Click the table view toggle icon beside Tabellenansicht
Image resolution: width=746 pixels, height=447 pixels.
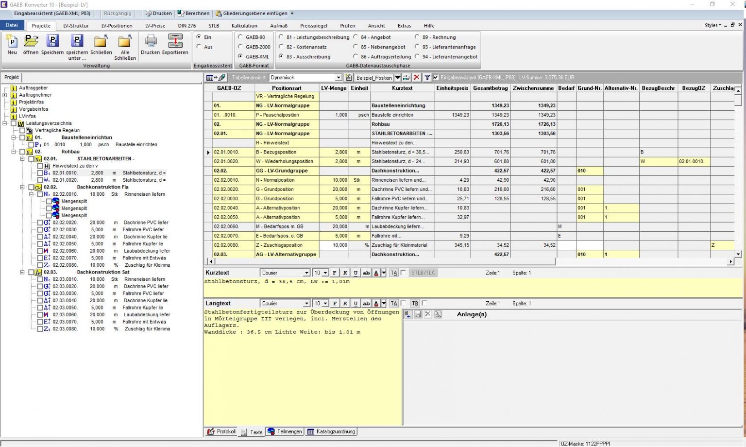tap(216, 78)
